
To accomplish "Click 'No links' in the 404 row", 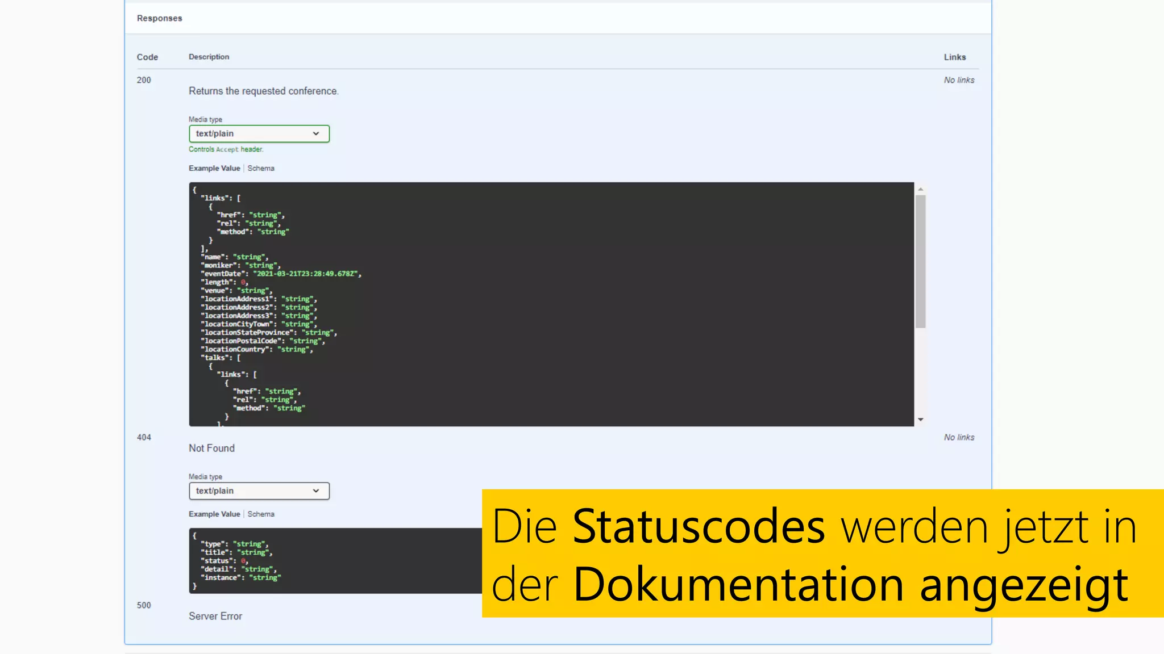I will [x=959, y=437].
